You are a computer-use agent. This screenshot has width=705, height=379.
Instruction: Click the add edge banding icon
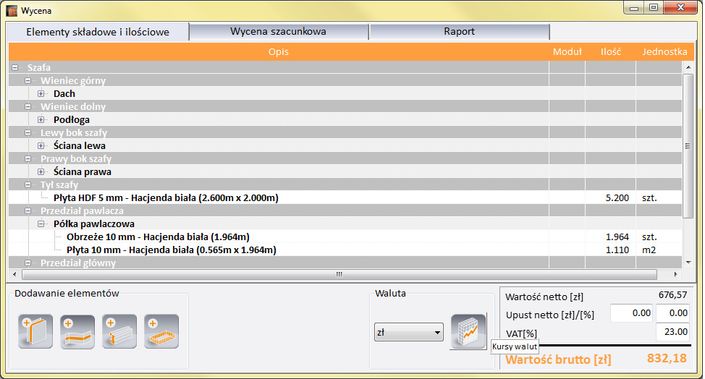point(77,331)
